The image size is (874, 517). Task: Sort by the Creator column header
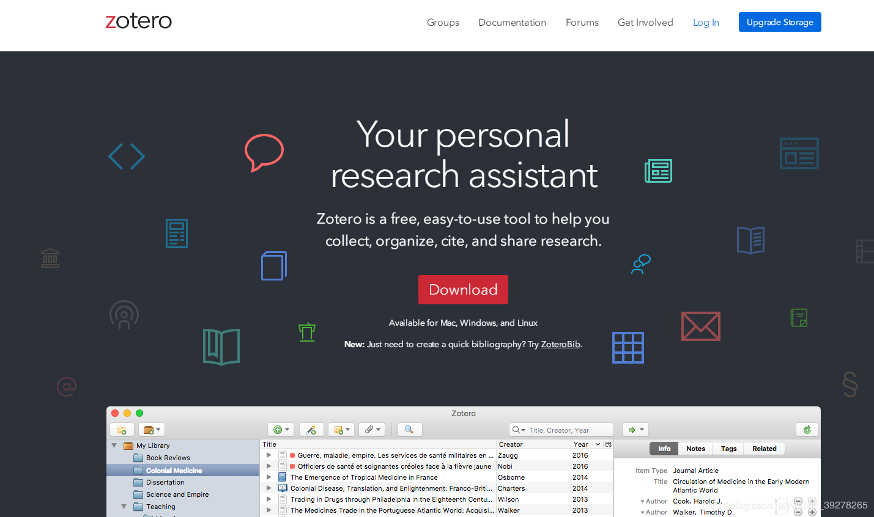point(533,444)
